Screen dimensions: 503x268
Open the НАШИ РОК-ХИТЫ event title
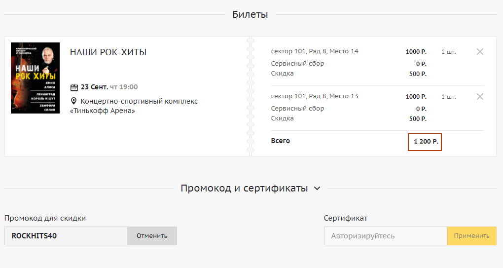coord(108,52)
